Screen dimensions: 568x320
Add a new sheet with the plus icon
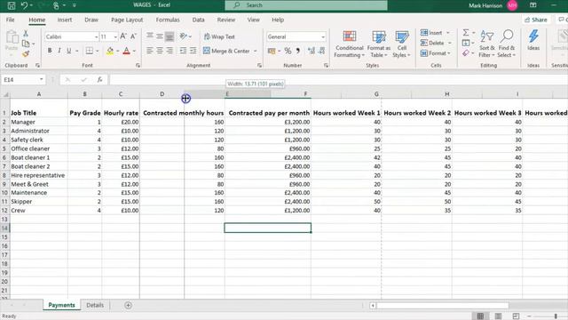click(x=128, y=306)
